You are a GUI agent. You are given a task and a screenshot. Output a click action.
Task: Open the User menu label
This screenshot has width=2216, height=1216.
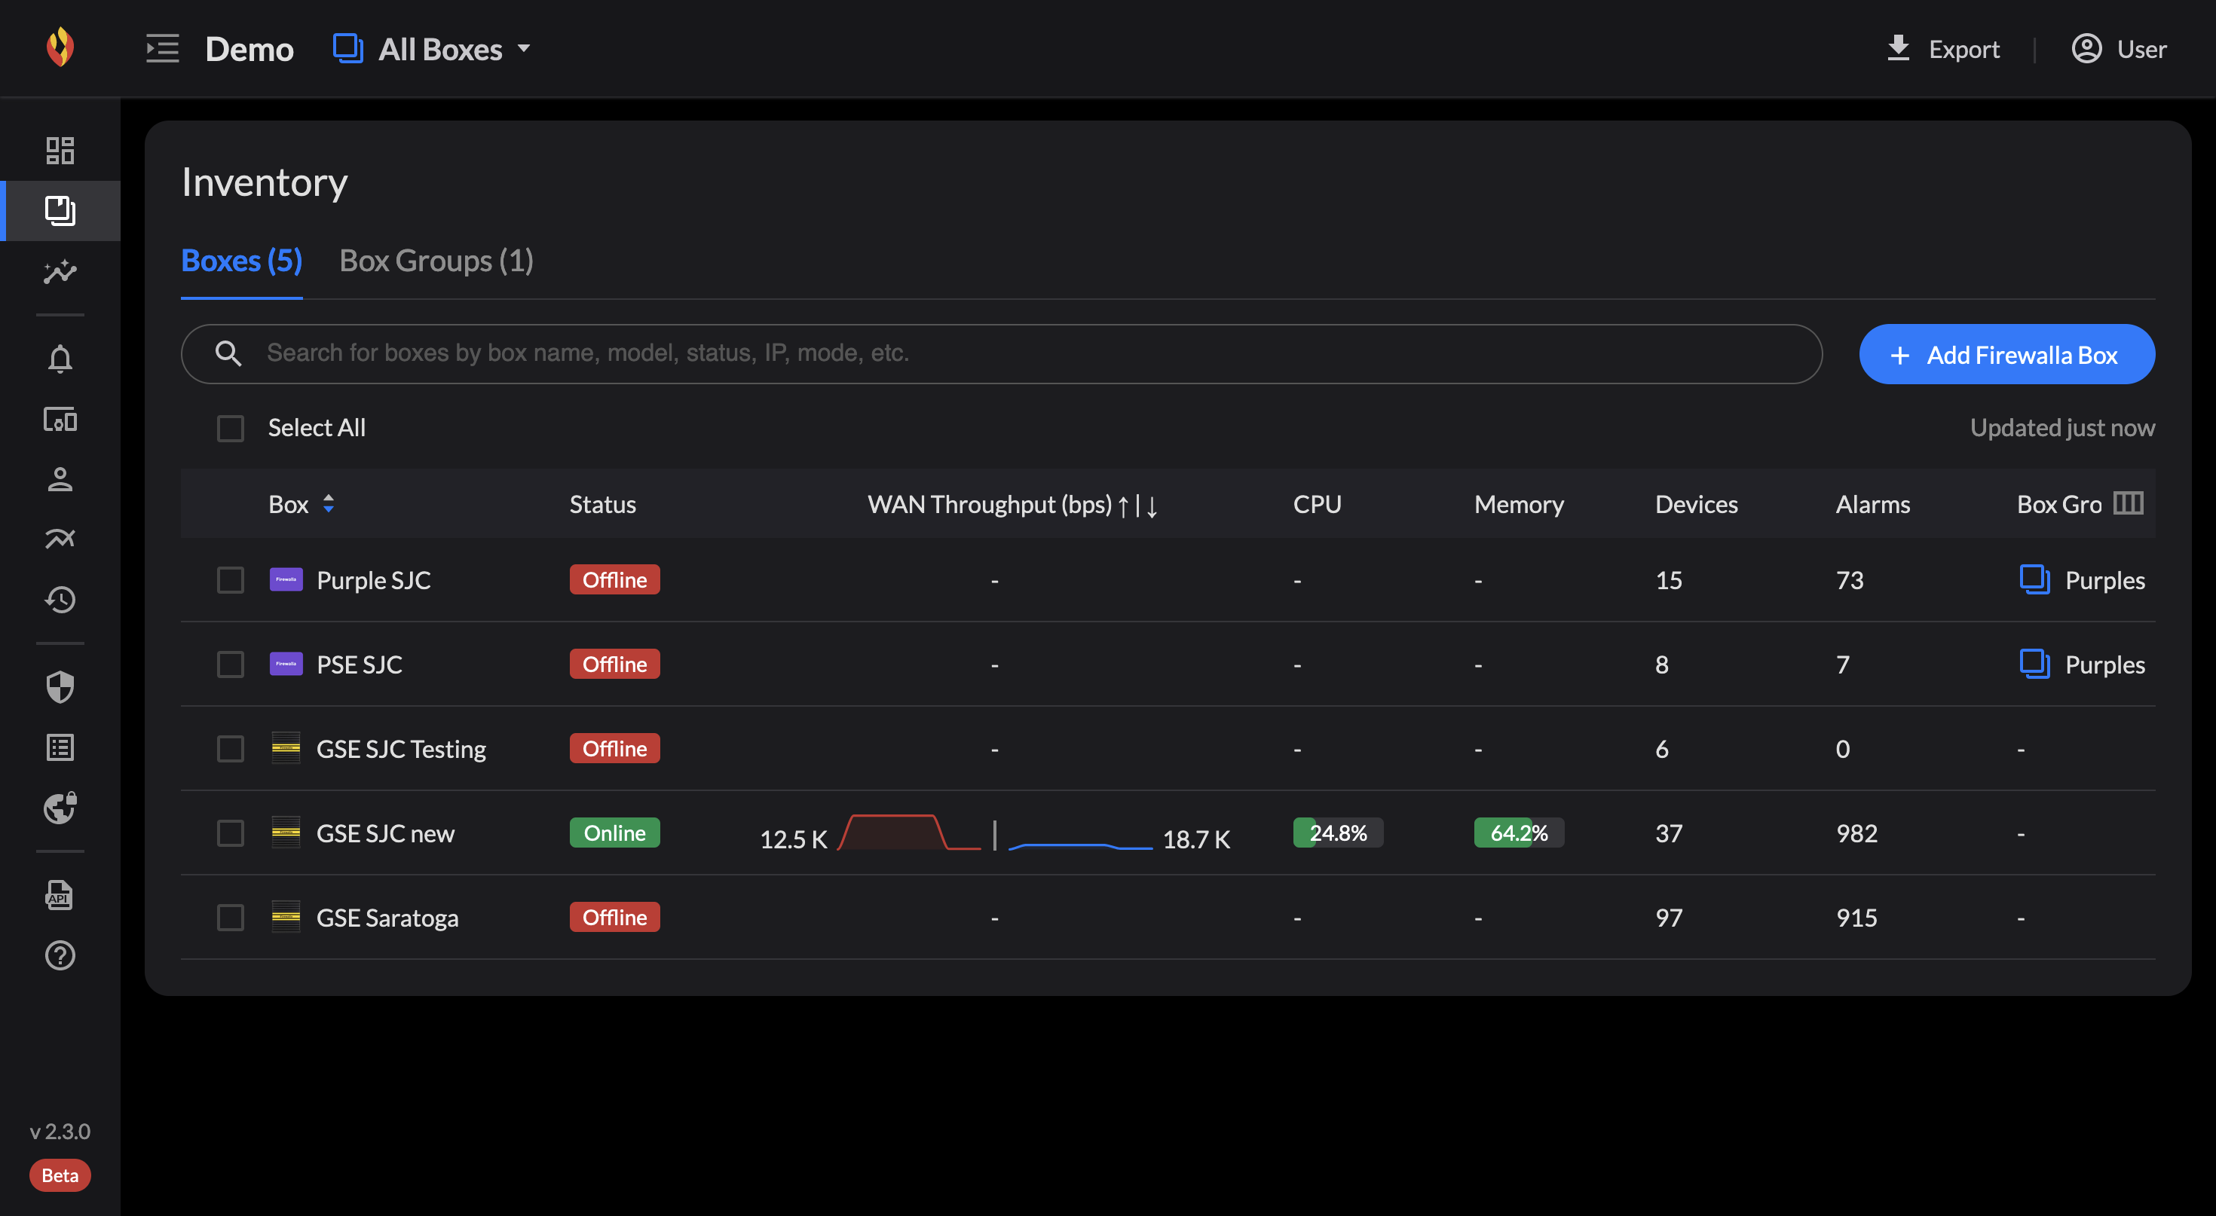(x=2141, y=49)
